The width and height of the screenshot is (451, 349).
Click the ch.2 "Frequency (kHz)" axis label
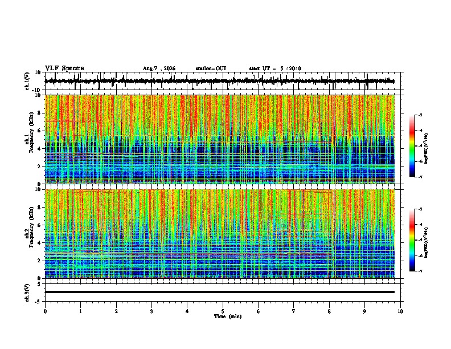[31, 227]
